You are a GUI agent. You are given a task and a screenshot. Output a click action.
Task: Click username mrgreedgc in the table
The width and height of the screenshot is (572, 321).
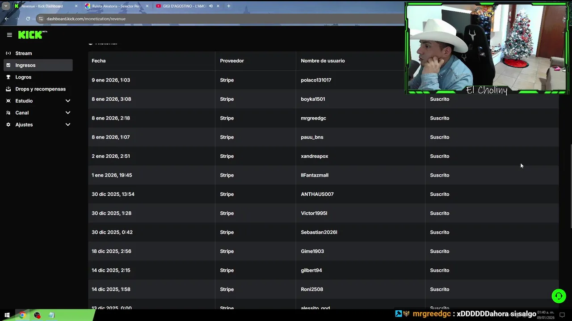[x=313, y=118]
